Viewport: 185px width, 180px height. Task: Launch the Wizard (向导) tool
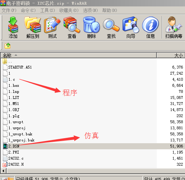[131, 25]
